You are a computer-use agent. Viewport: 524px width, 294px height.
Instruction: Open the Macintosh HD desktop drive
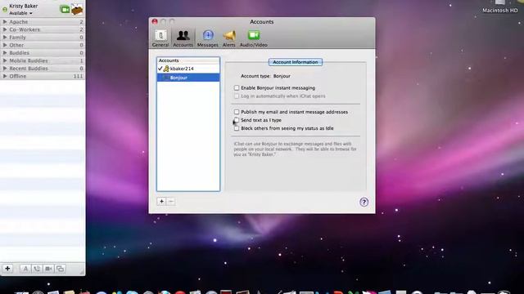500,7
